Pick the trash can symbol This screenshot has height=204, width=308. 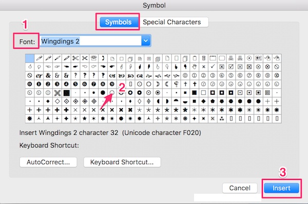tap(203, 58)
